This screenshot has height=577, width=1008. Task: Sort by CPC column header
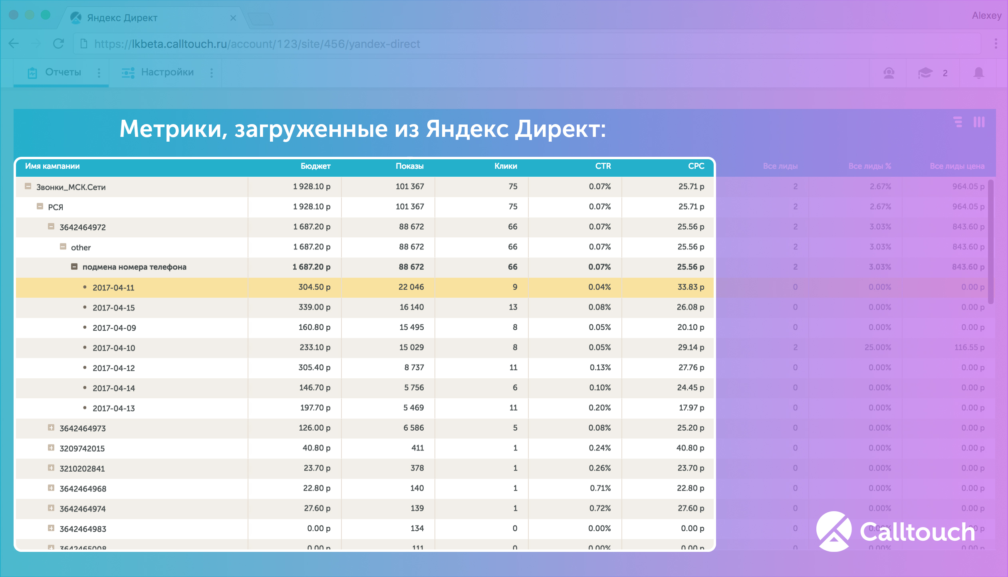(x=696, y=166)
